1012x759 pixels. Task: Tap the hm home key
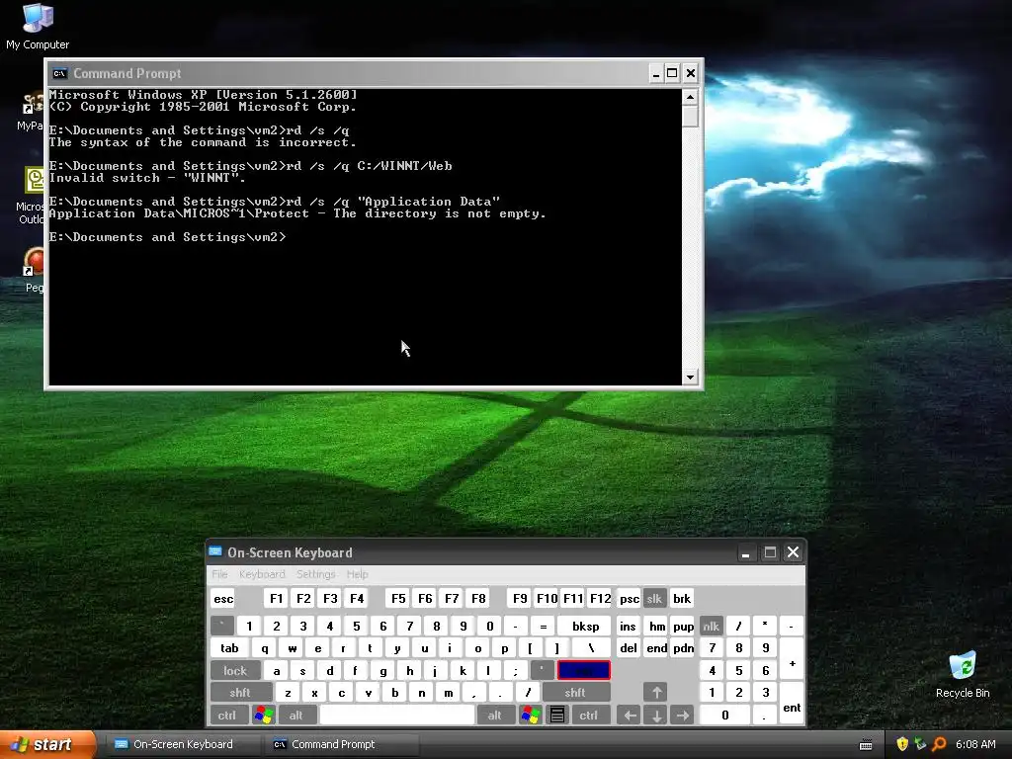[657, 626]
